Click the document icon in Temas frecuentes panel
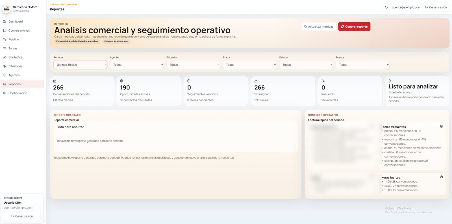452x224 pixels. click(x=441, y=126)
